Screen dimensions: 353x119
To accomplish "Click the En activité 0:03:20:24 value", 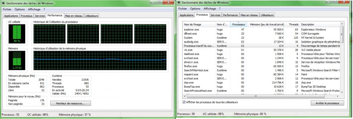I will (x=83, y=90).
